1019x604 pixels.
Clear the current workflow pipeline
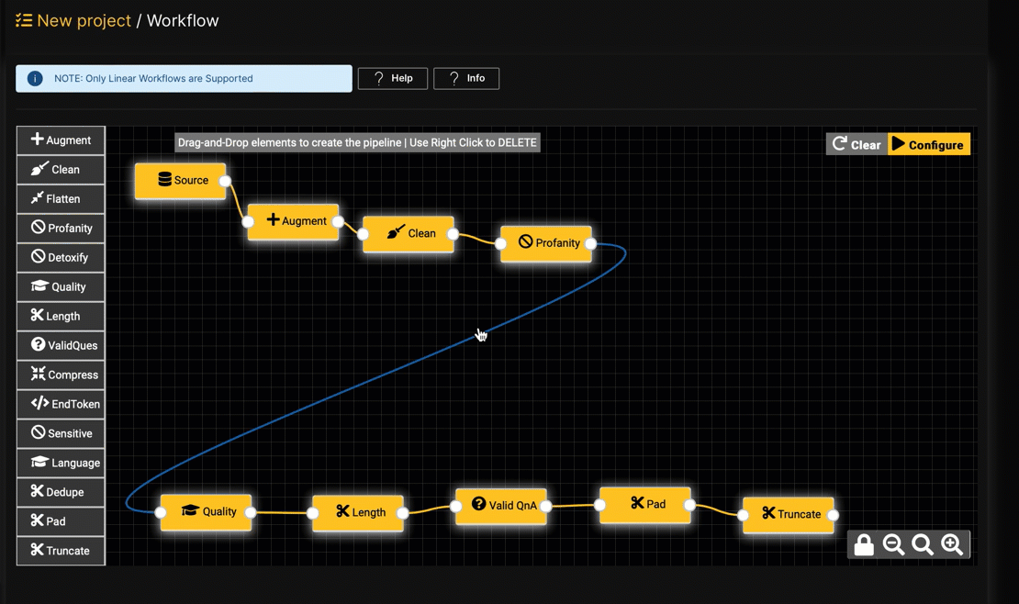(x=856, y=144)
